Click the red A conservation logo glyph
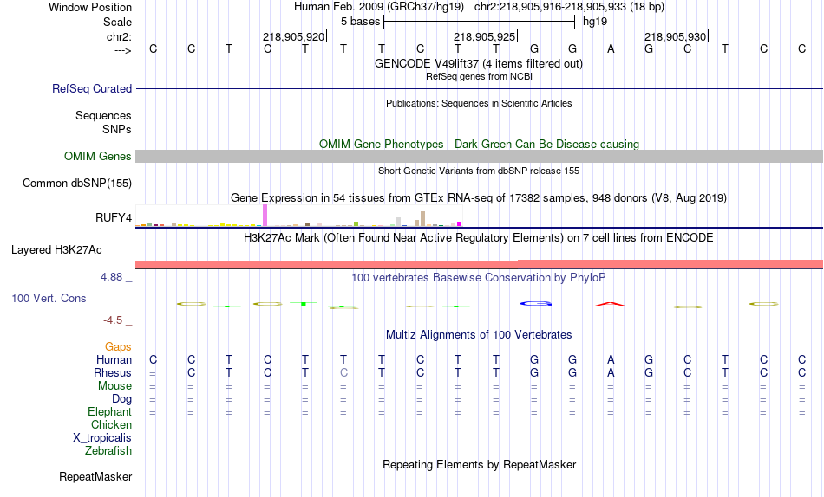The image size is (824, 497). (x=610, y=304)
